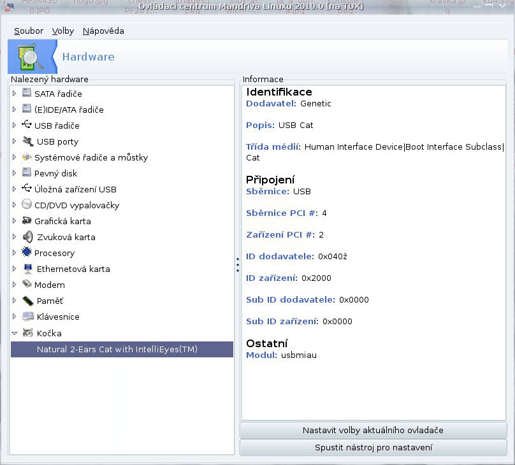515x465 pixels.
Task: Click the Připojení heading
Action: click(x=270, y=180)
